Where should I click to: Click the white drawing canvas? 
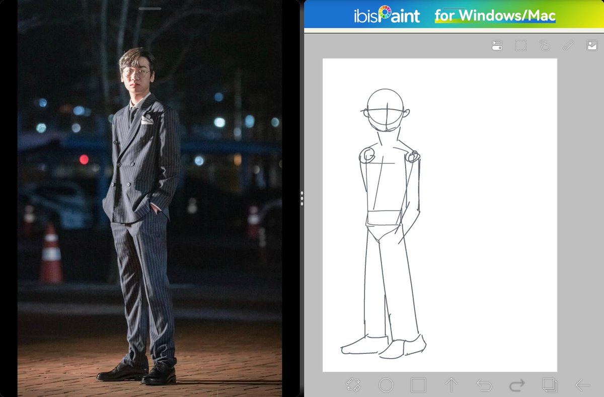coord(440,215)
